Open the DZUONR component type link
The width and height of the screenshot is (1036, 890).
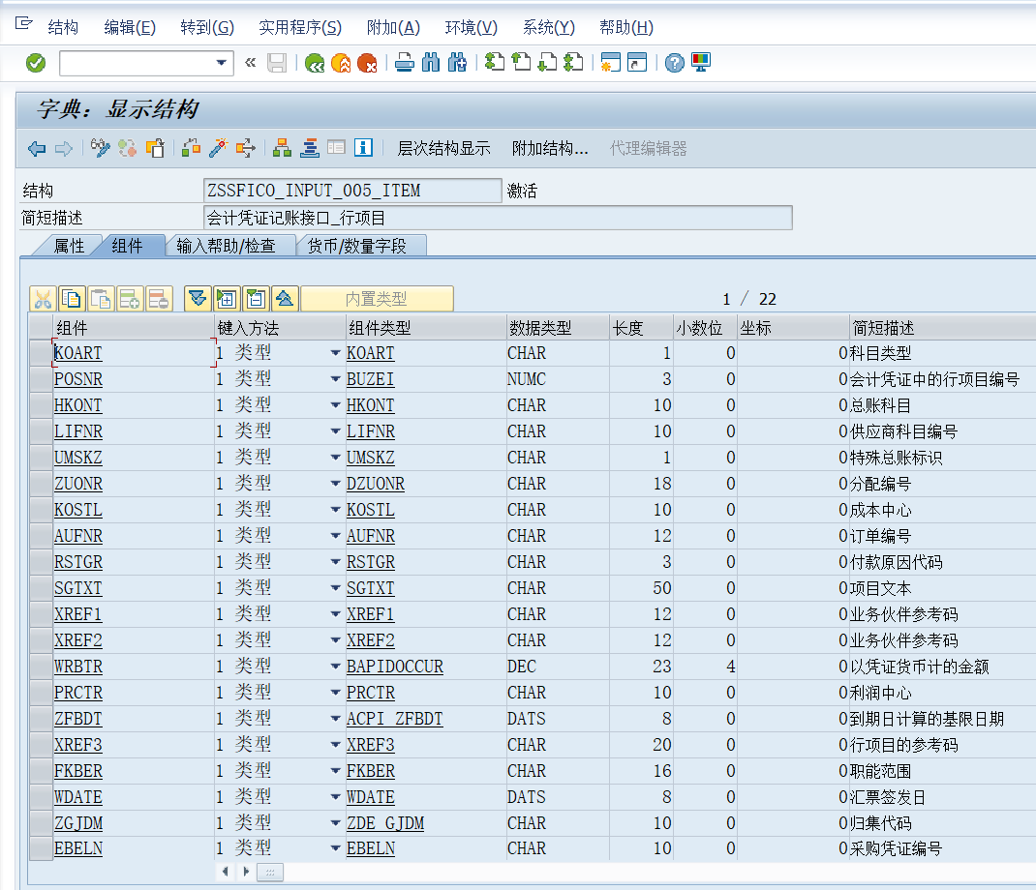click(x=376, y=484)
